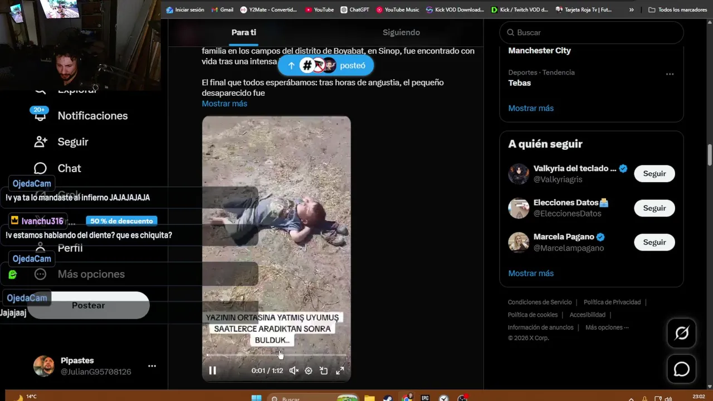
Task: Show more accounts to follow
Action: (x=531, y=273)
